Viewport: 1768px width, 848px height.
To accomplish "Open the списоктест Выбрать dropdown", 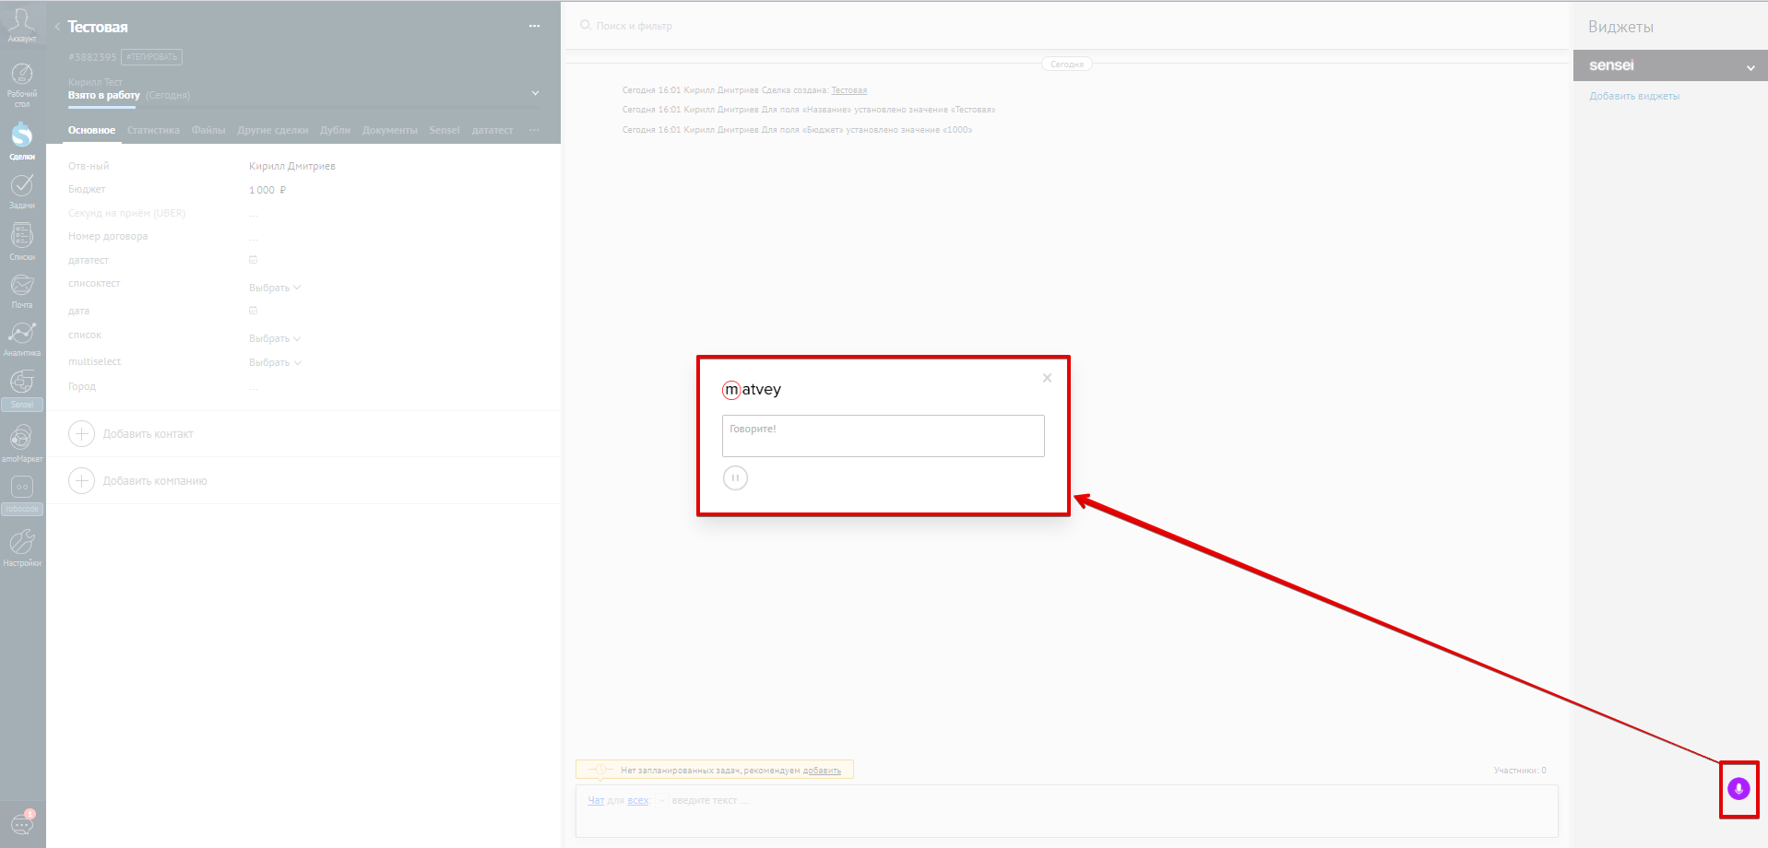I will click(275, 288).
